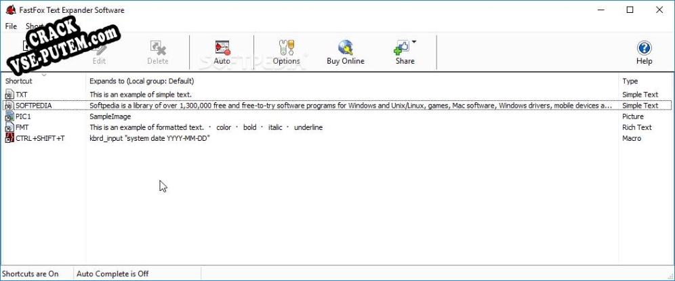Click the Softpedia library description text
Image resolution: width=675 pixels, height=281 pixels.
pyautogui.click(x=350, y=106)
